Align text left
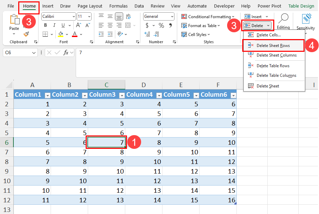 click(101, 25)
